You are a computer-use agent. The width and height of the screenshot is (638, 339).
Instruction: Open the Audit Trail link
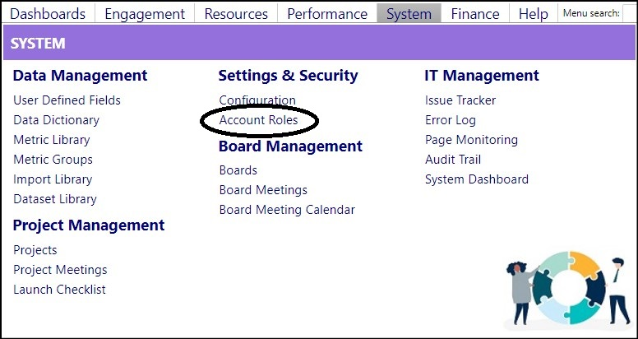(x=453, y=160)
